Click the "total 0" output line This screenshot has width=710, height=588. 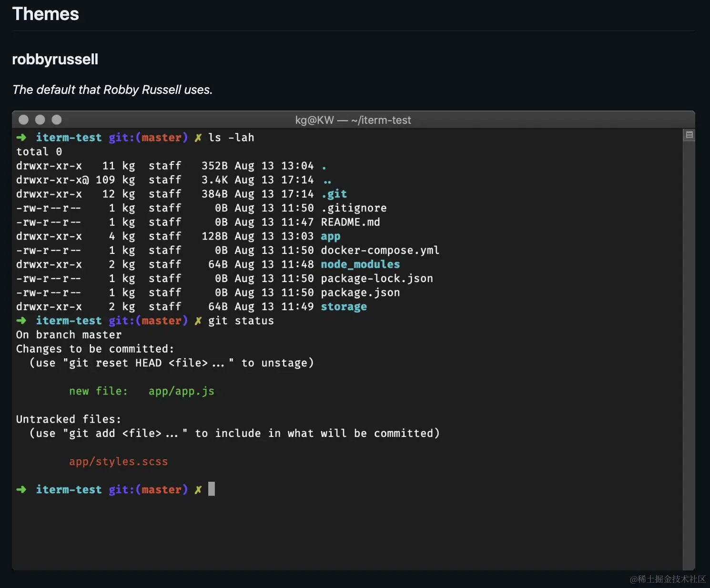click(39, 152)
